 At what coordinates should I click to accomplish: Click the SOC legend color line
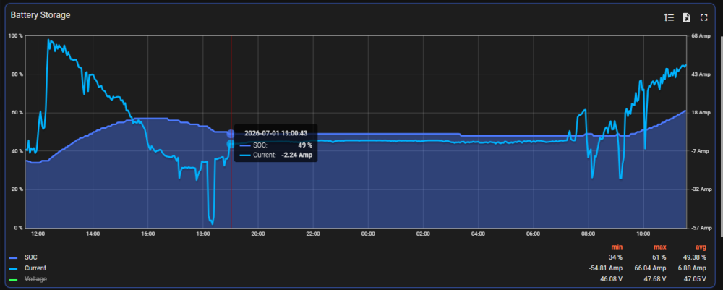(13, 257)
